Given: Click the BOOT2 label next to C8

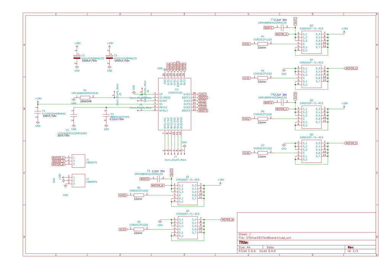Looking at the screenshot, I should click(268, 103).
